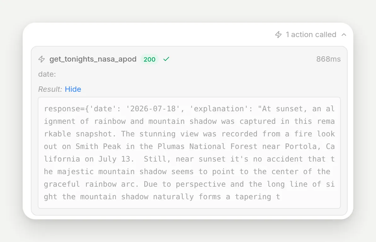Select the get_tonights_nasa_apod action name
This screenshot has width=376, height=242.
(93, 59)
